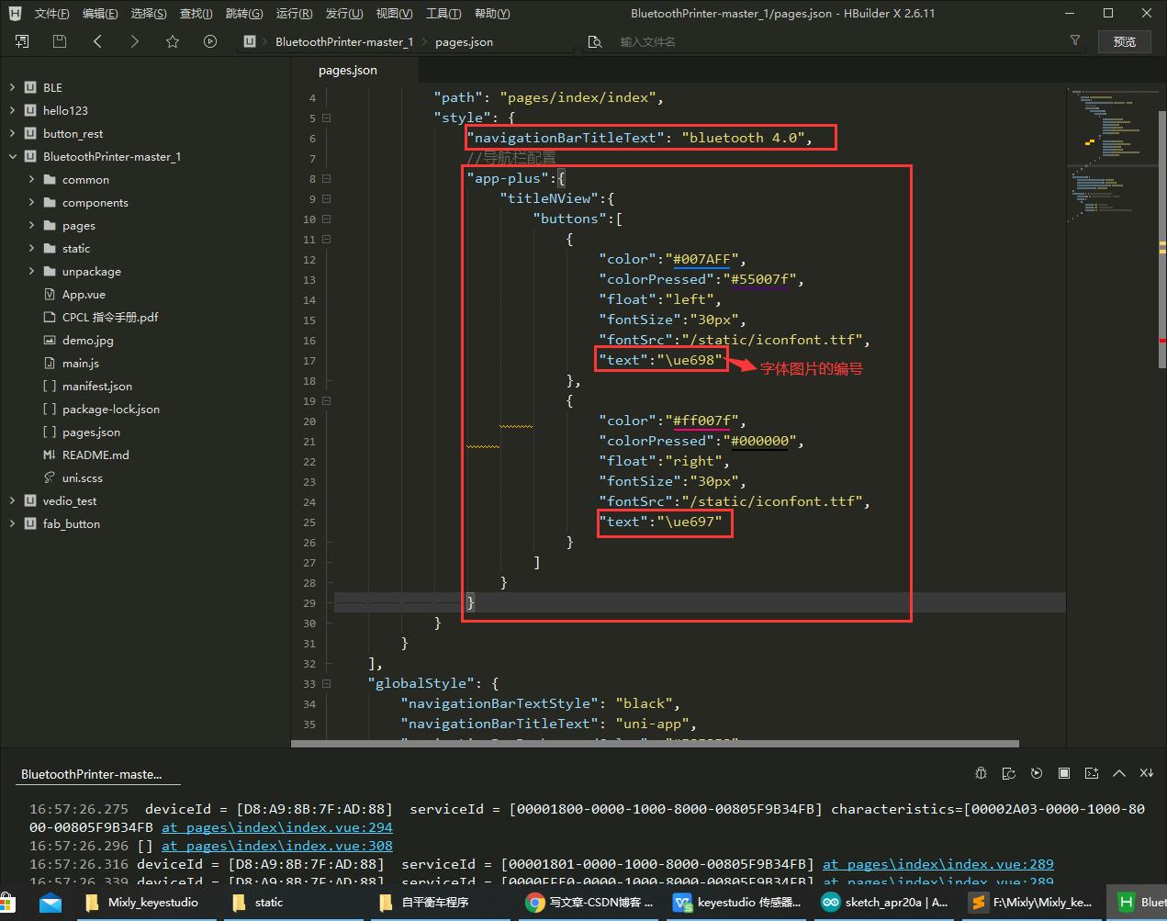The width and height of the screenshot is (1167, 921).
Task: Open Chrome CSDN window in taskbar
Action: [x=589, y=903]
